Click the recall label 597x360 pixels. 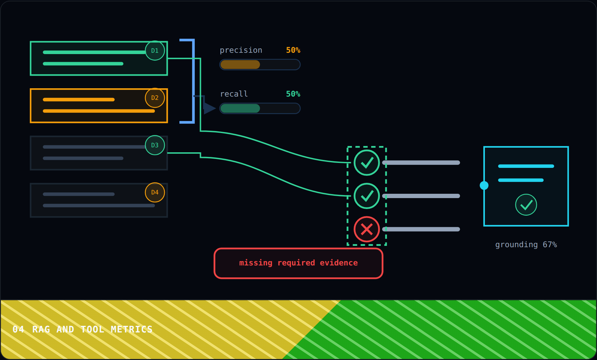pyautogui.click(x=234, y=94)
